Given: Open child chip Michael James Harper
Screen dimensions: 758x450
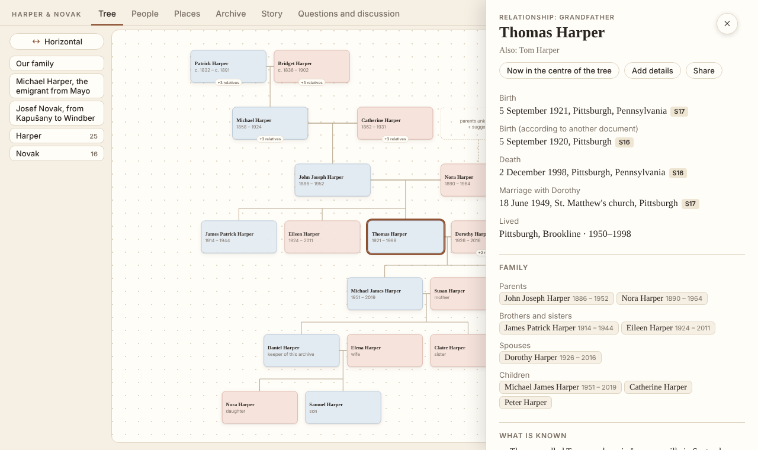Looking at the screenshot, I should [x=560, y=387].
